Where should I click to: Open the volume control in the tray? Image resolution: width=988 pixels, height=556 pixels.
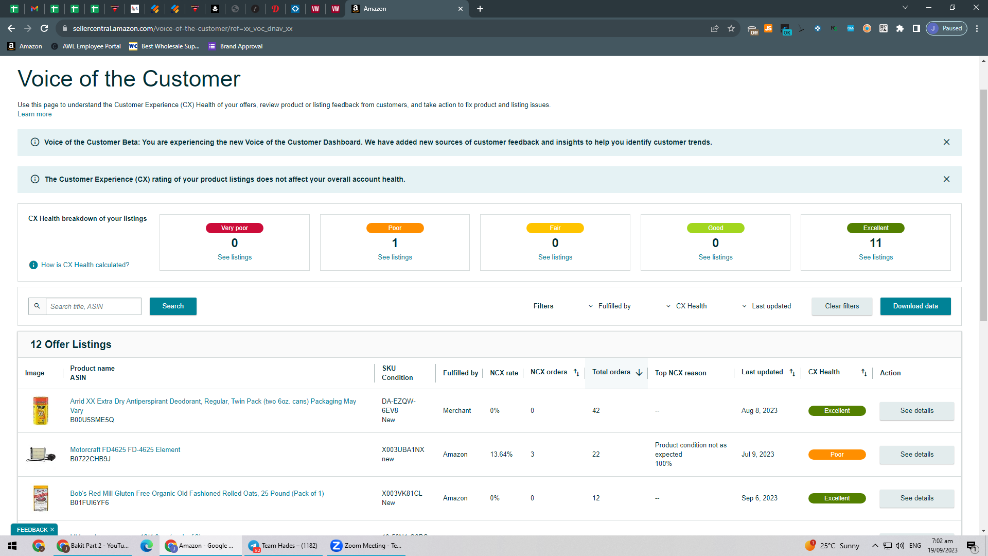tap(900, 546)
